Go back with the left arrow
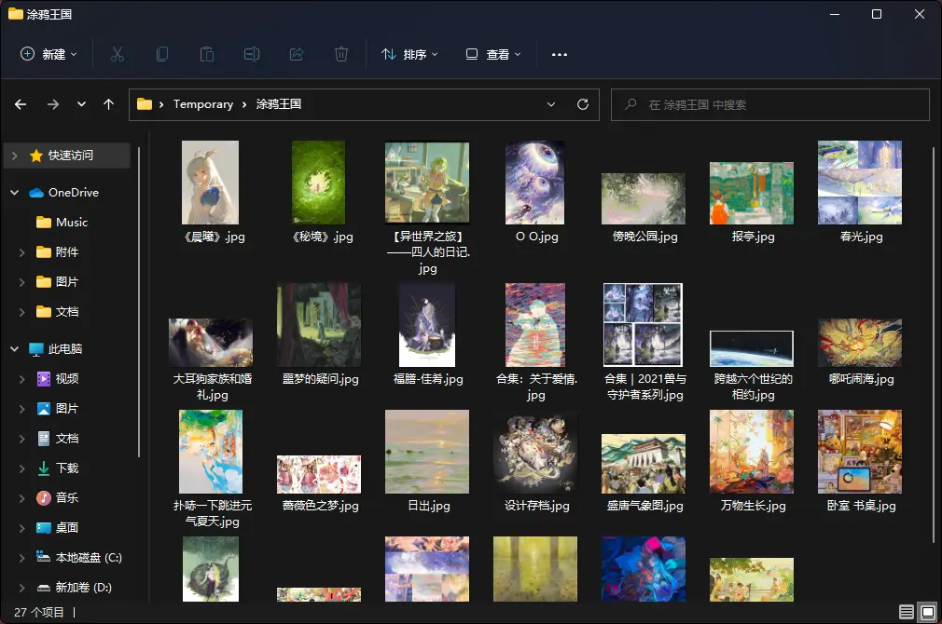The height and width of the screenshot is (624, 942). pyautogui.click(x=21, y=104)
